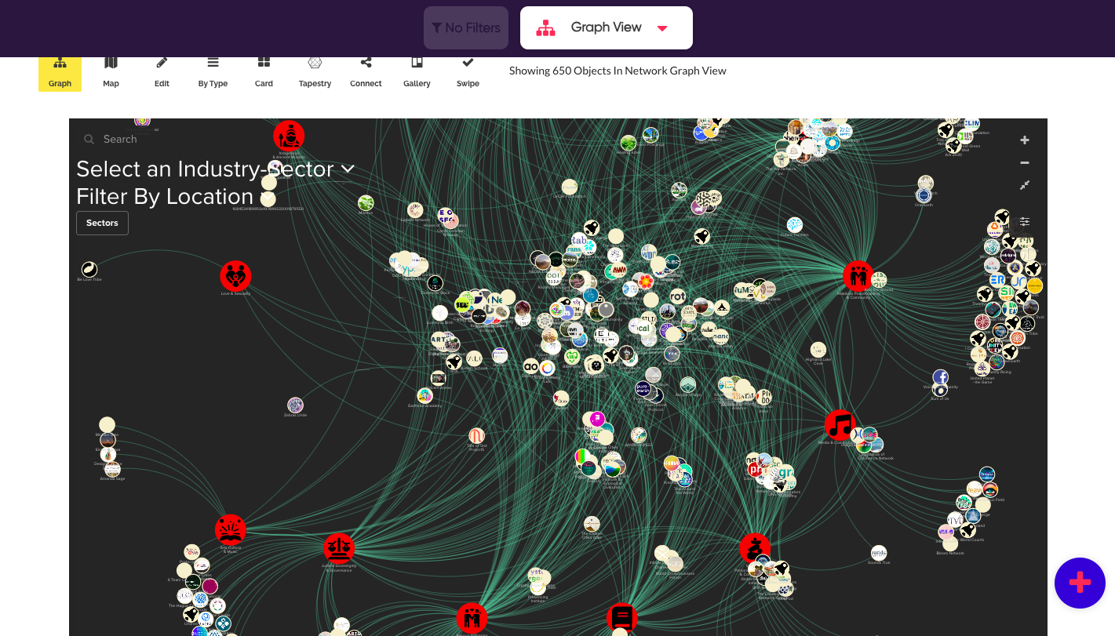Viewport: 1115px width, 636px height.
Task: Switch to the Map view
Action: click(111, 71)
